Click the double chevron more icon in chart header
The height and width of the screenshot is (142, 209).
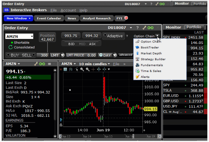(x=124, y=64)
